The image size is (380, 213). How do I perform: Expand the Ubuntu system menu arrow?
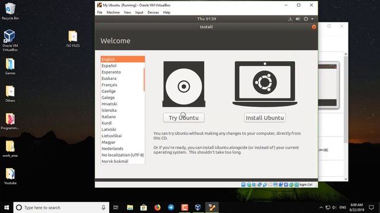tap(312, 19)
